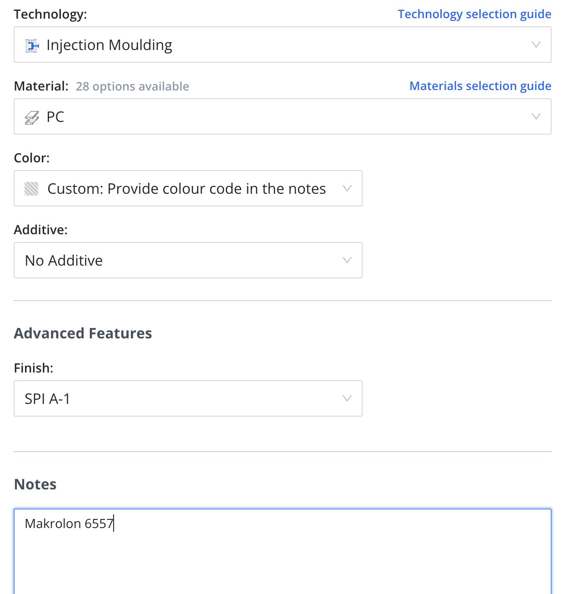Click into the Notes text area

click(282, 555)
